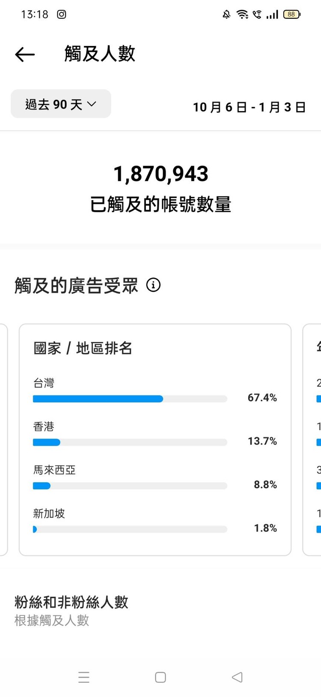321x697 pixels.
Task: Tap the Wi-Fi calling icon in status bar
Action: 257,14
